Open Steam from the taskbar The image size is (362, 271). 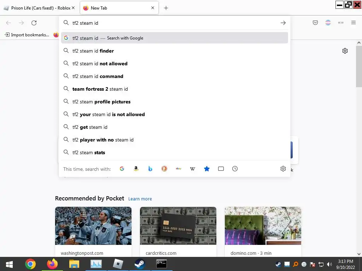[x=140, y=264]
